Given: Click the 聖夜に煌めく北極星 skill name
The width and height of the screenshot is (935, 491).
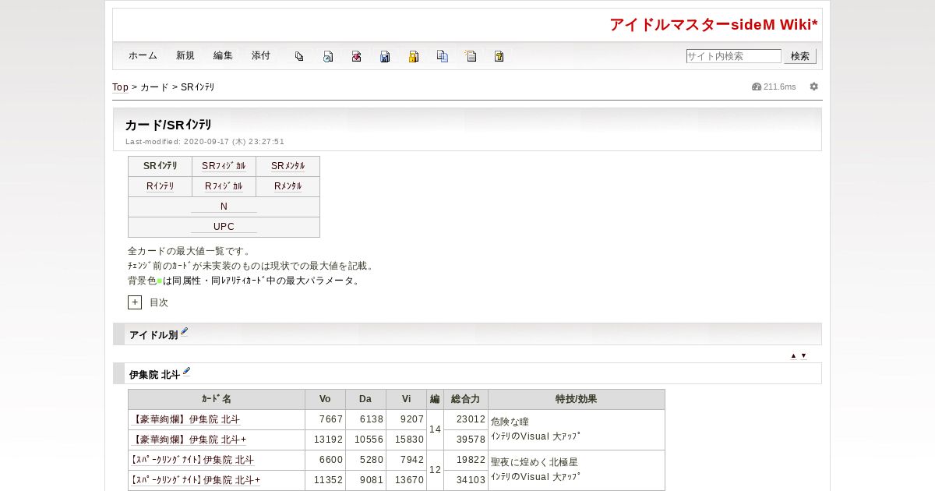Looking at the screenshot, I should point(535,462).
